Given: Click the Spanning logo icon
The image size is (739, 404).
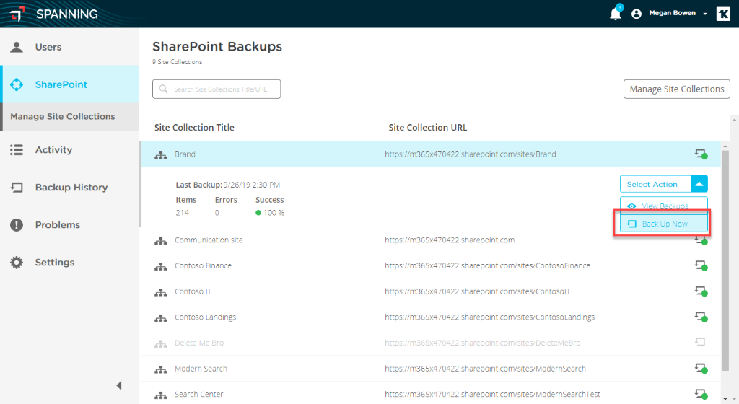Looking at the screenshot, I should [x=18, y=14].
